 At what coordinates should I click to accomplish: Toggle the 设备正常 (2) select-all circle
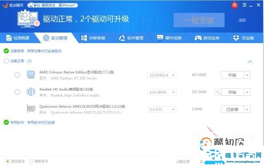[x=6, y=61]
